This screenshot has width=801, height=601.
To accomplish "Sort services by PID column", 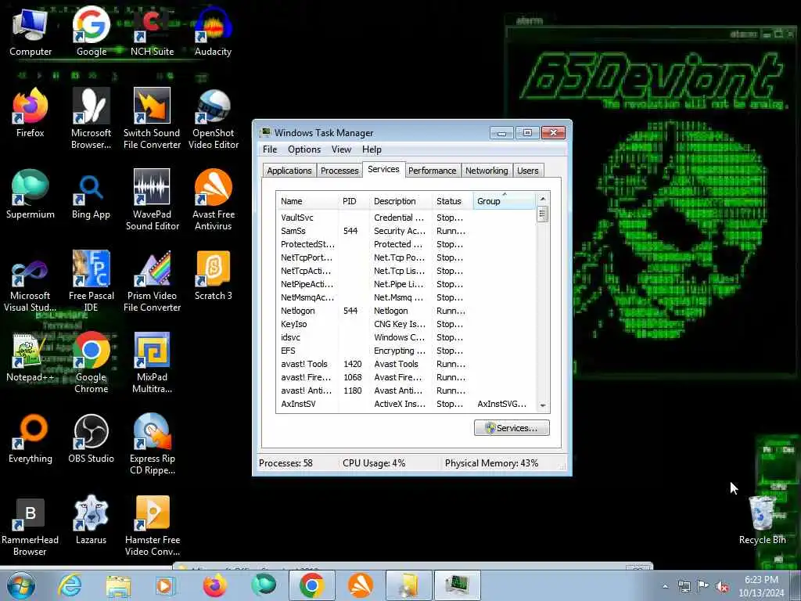I will 354,201.
